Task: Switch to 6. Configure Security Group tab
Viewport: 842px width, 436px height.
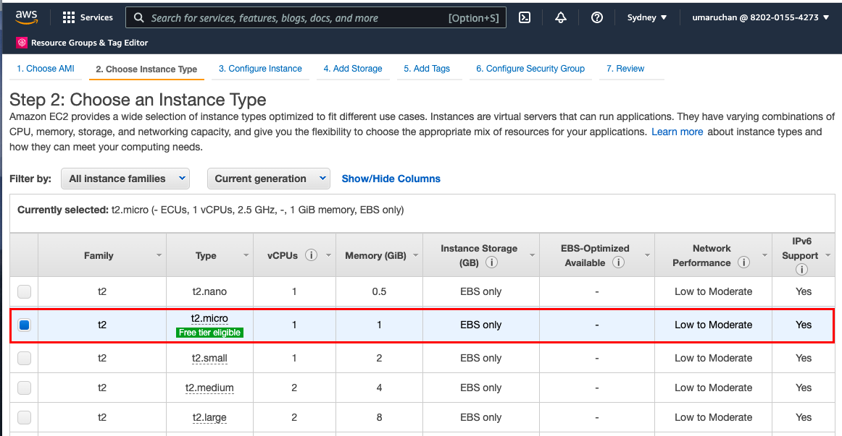Action: pos(530,69)
